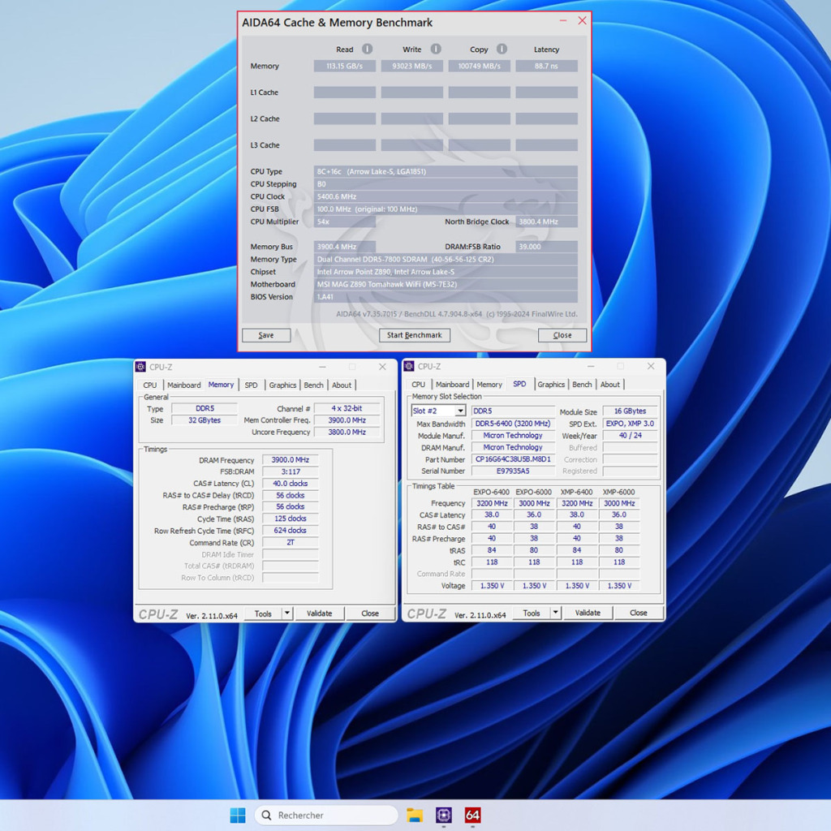Click CPU Type field 8C+16c Arrow Lake-S
This screenshot has width=831, height=831.
coord(446,172)
